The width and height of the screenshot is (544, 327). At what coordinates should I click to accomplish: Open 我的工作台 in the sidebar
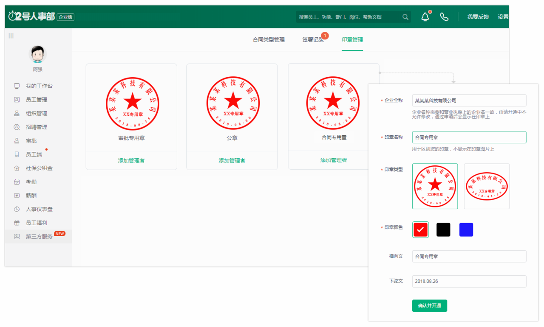39,86
